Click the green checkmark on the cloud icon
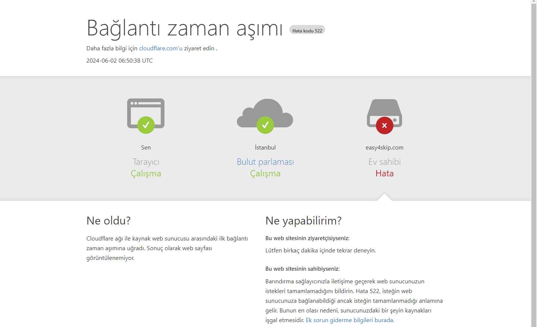This screenshot has width=537, height=327. coord(265,125)
